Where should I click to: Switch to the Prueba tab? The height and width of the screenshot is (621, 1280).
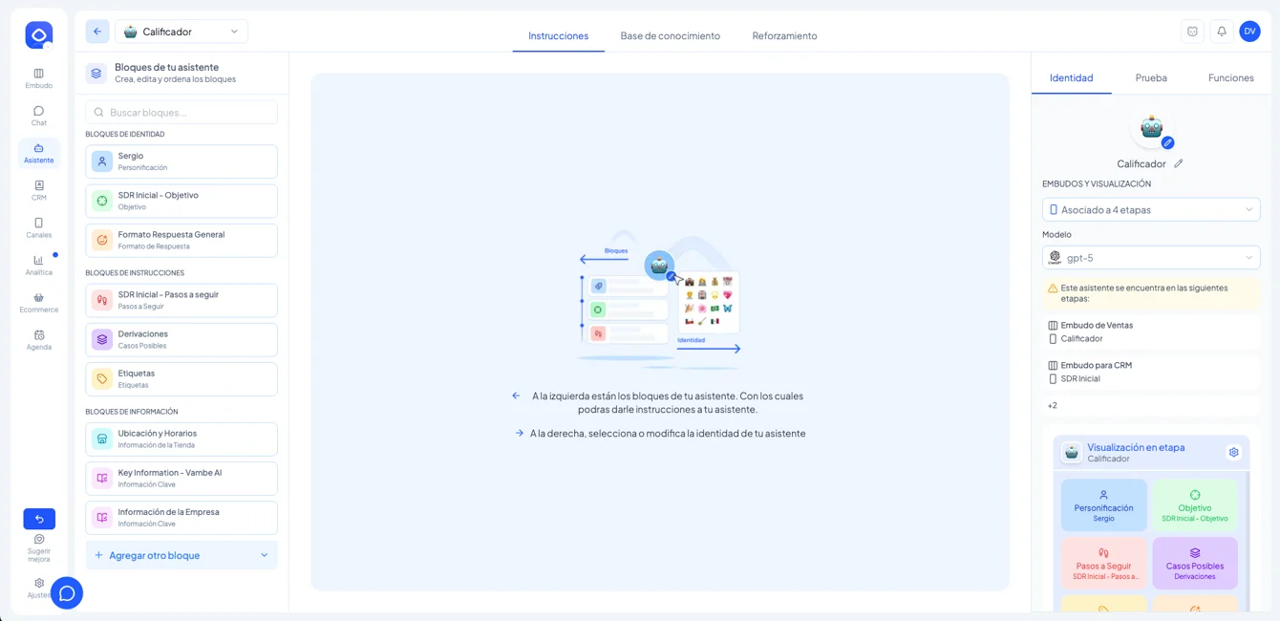[x=1150, y=77]
